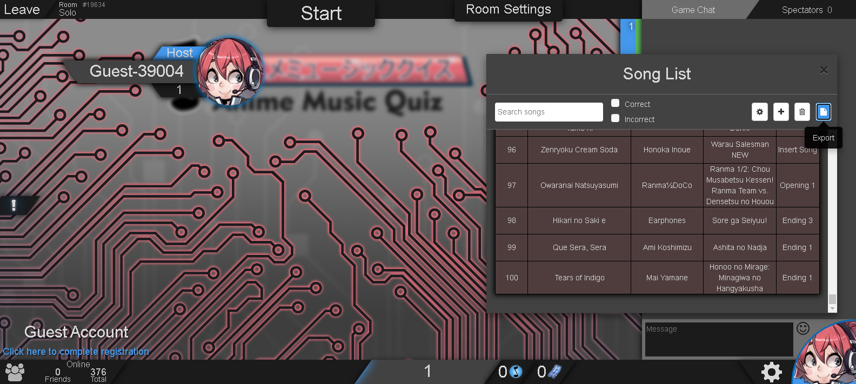Image resolution: width=856 pixels, height=384 pixels.
Task: Enable the Correct filter checkbox
Action: (615, 103)
